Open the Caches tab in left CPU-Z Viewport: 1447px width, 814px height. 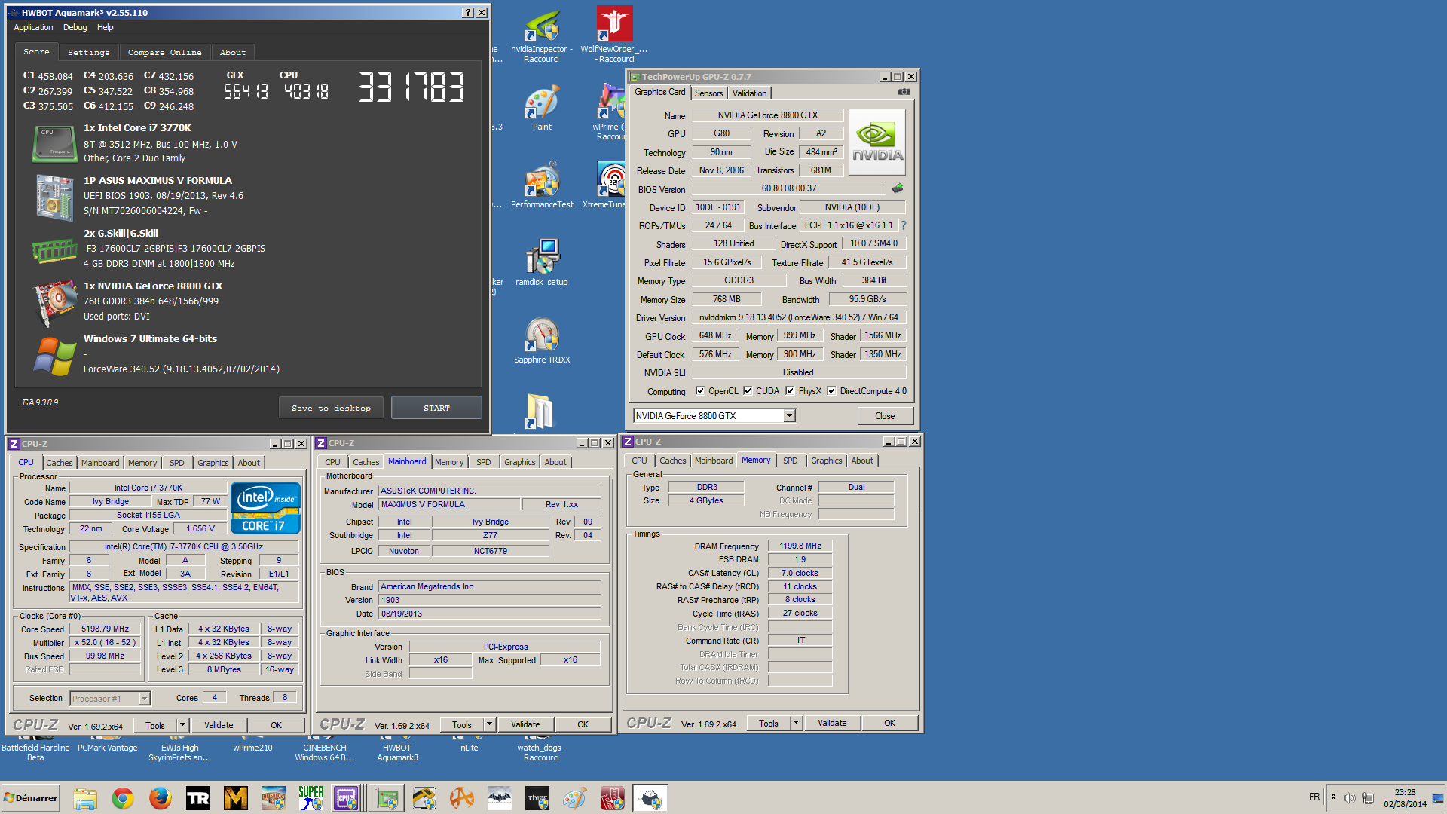click(60, 463)
